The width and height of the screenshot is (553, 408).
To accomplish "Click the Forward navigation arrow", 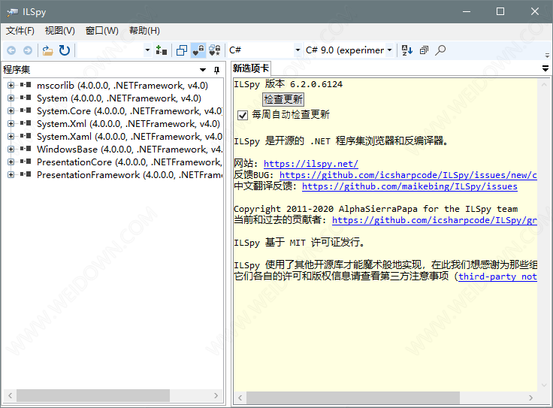I will point(28,50).
